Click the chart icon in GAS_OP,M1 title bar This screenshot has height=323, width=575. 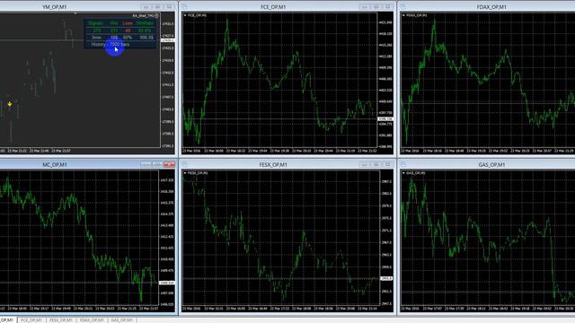point(403,165)
